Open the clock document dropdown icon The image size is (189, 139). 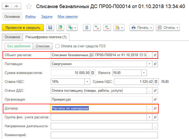tap(119, 28)
